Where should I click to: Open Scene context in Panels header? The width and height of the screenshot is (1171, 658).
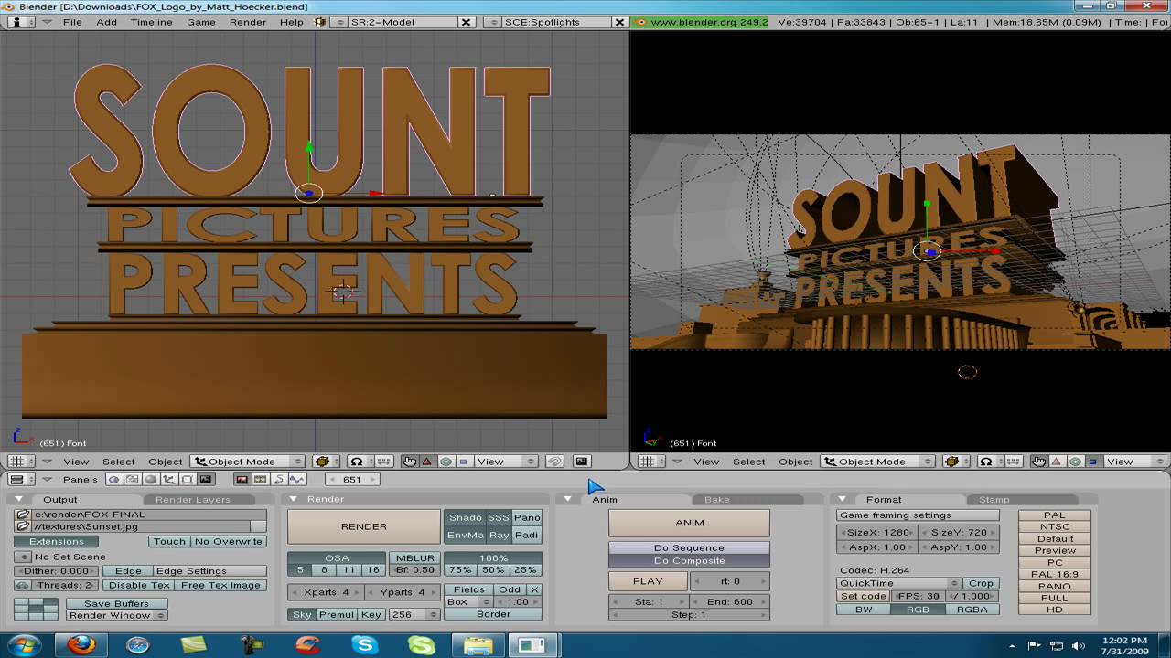(x=205, y=479)
